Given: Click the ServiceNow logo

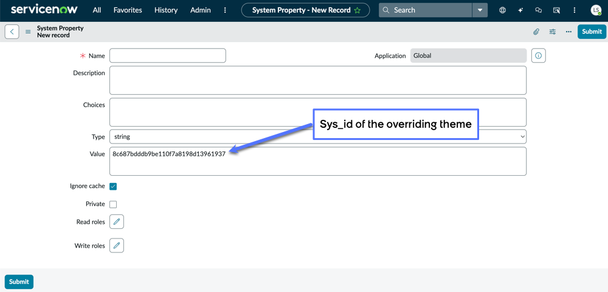Looking at the screenshot, I should 44,10.
